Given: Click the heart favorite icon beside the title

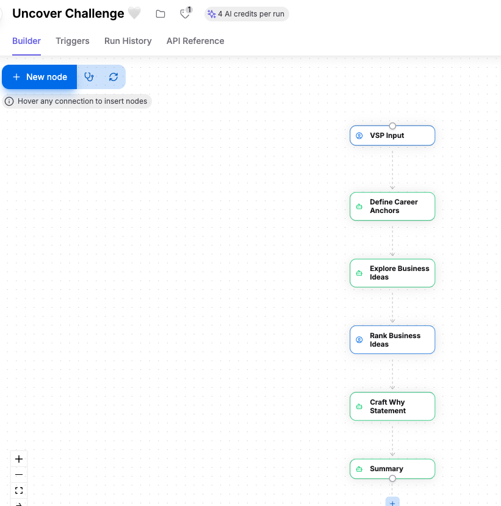Looking at the screenshot, I should [x=134, y=13].
